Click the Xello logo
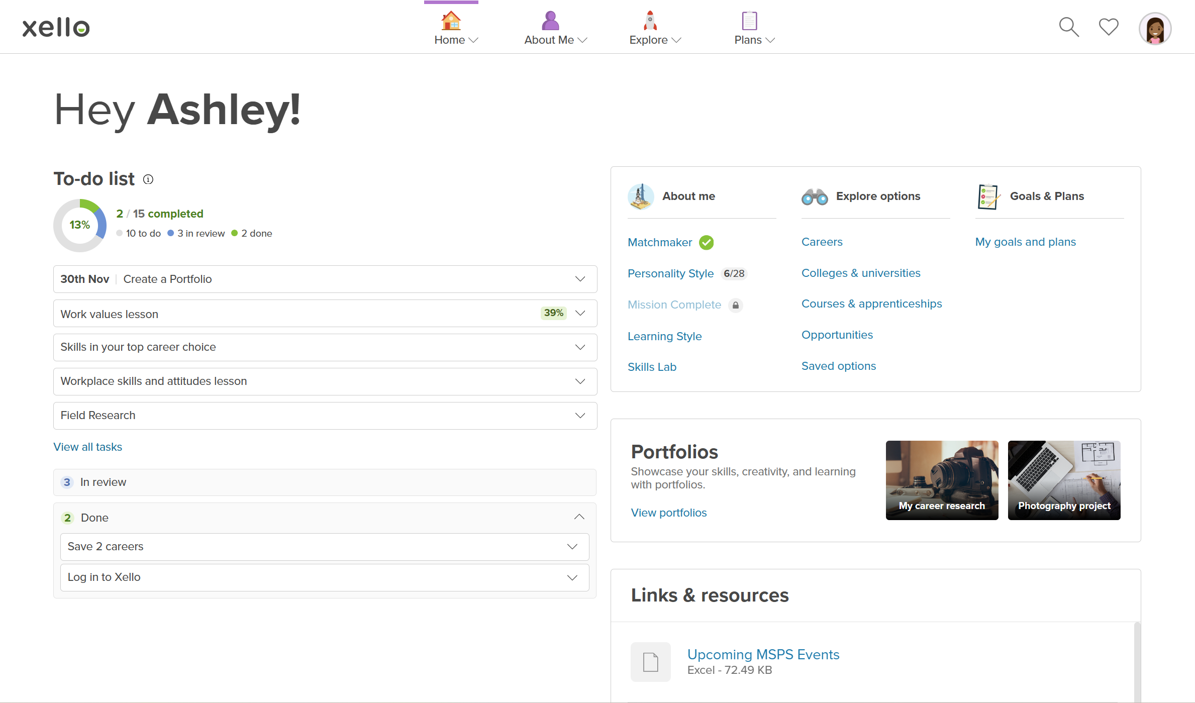Screen dimensions: 1195x703 56,28
